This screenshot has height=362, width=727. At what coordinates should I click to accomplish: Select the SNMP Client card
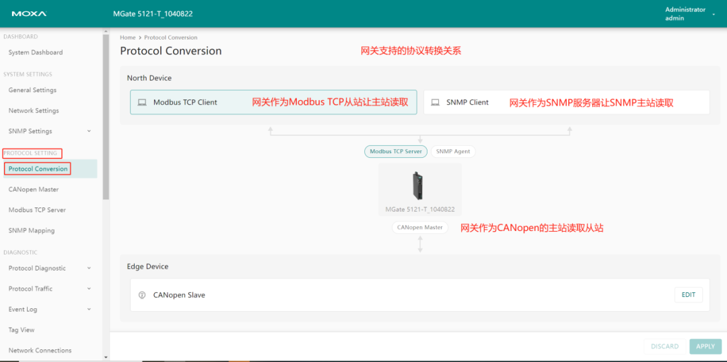tap(567, 102)
